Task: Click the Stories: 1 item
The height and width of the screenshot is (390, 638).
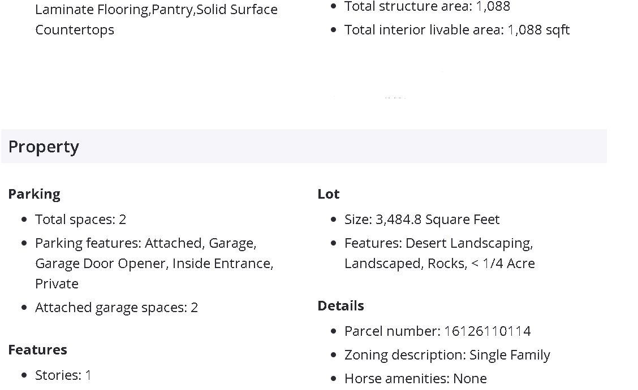Action: [63, 375]
